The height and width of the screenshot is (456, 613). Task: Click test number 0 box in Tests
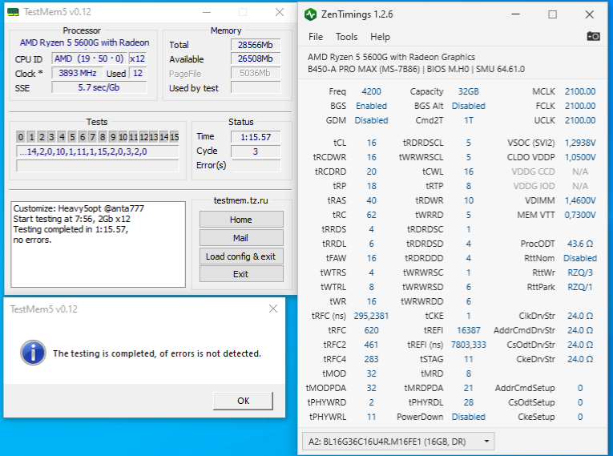click(x=21, y=137)
